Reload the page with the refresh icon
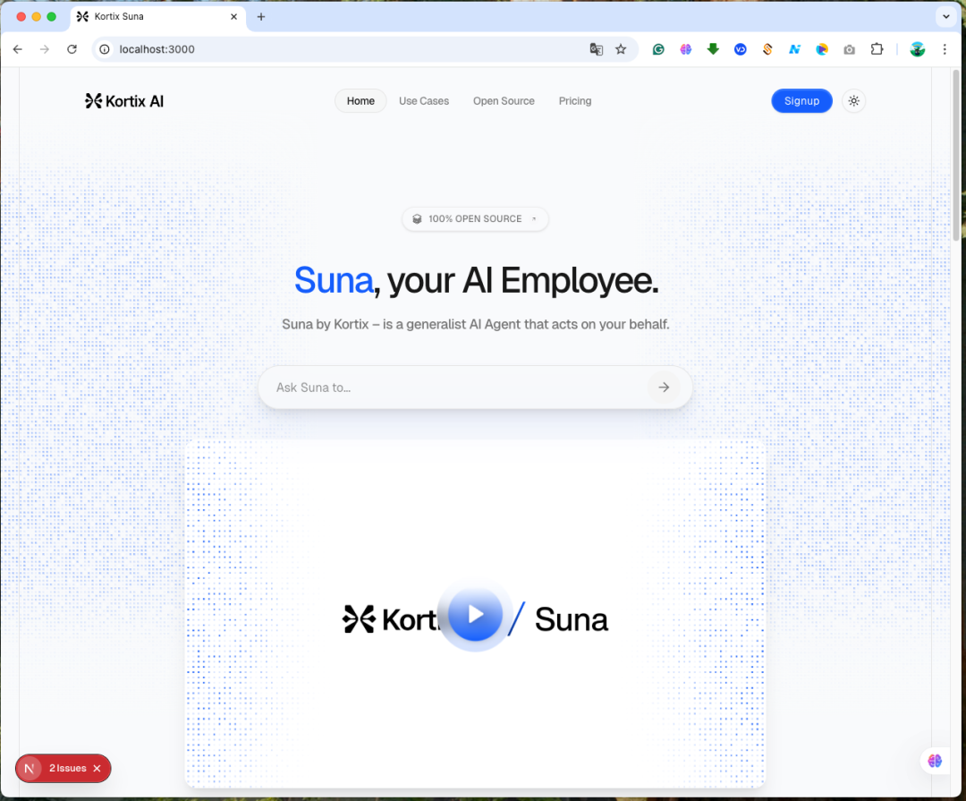966x801 pixels. pos(72,49)
